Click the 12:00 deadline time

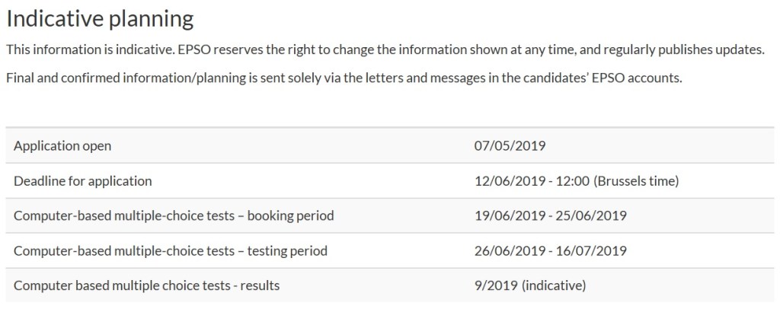571,180
